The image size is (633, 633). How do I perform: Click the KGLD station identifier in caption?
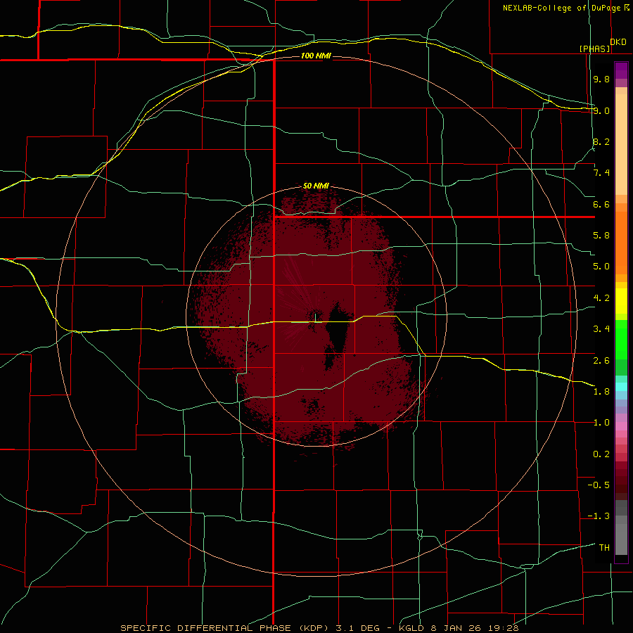tap(411, 628)
